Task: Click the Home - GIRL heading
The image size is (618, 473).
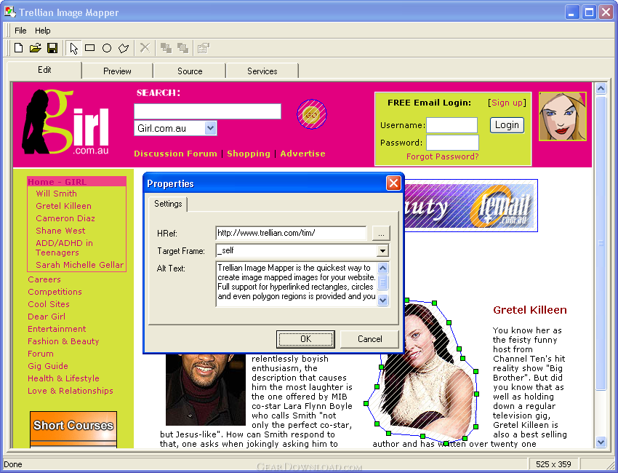Action: pos(57,182)
